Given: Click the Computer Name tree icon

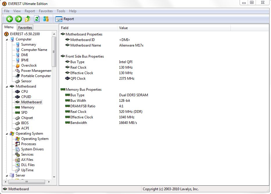Looking at the screenshot, I should pyautogui.click(x=18, y=50).
